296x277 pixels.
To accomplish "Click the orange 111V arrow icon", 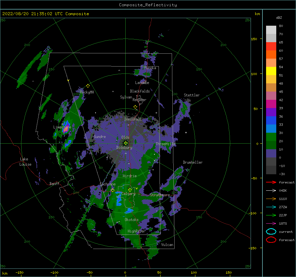I will click(271, 199).
